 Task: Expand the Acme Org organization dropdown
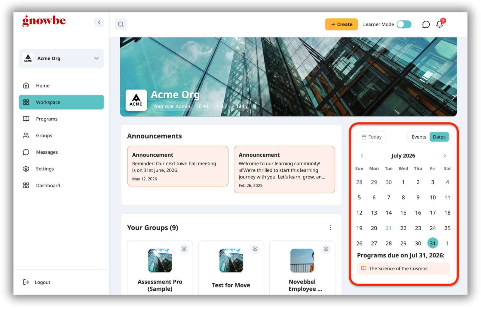61,58
